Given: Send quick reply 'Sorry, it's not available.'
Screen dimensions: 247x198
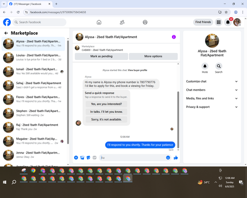Looking at the screenshot, I should coord(106,119).
